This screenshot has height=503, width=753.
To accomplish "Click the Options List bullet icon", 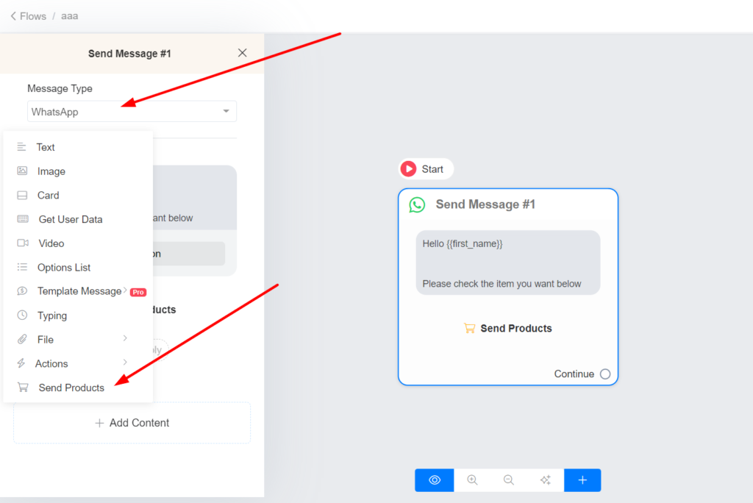I will (x=22, y=267).
